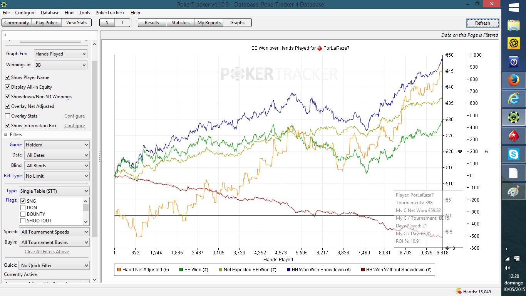Enable Overlay Stats checkbox

(8, 116)
